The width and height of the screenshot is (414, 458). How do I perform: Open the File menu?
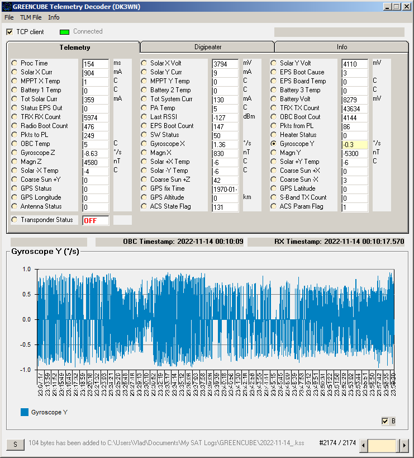click(9, 17)
